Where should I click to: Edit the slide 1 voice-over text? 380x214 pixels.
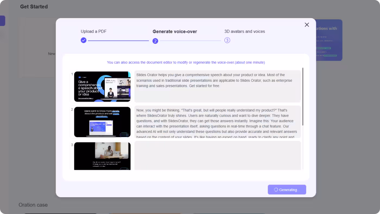pos(217,86)
